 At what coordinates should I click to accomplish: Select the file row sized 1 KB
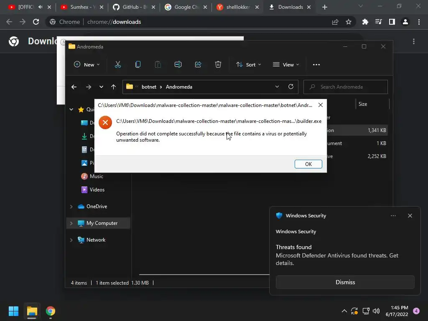click(357, 143)
